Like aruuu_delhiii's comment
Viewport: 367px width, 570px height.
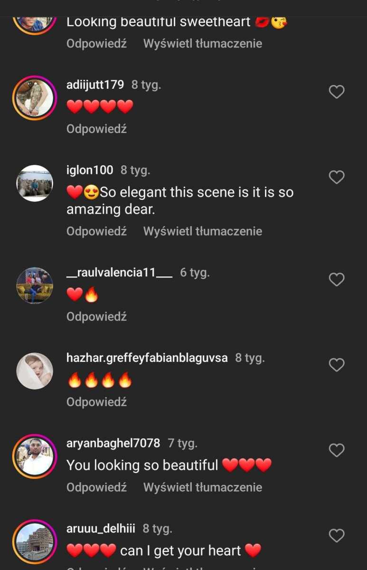(337, 536)
